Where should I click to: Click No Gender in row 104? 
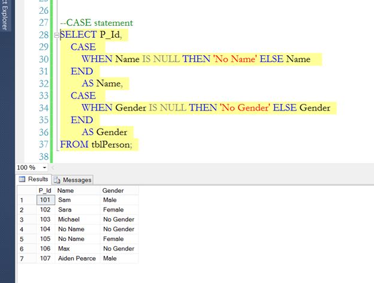tap(119, 229)
